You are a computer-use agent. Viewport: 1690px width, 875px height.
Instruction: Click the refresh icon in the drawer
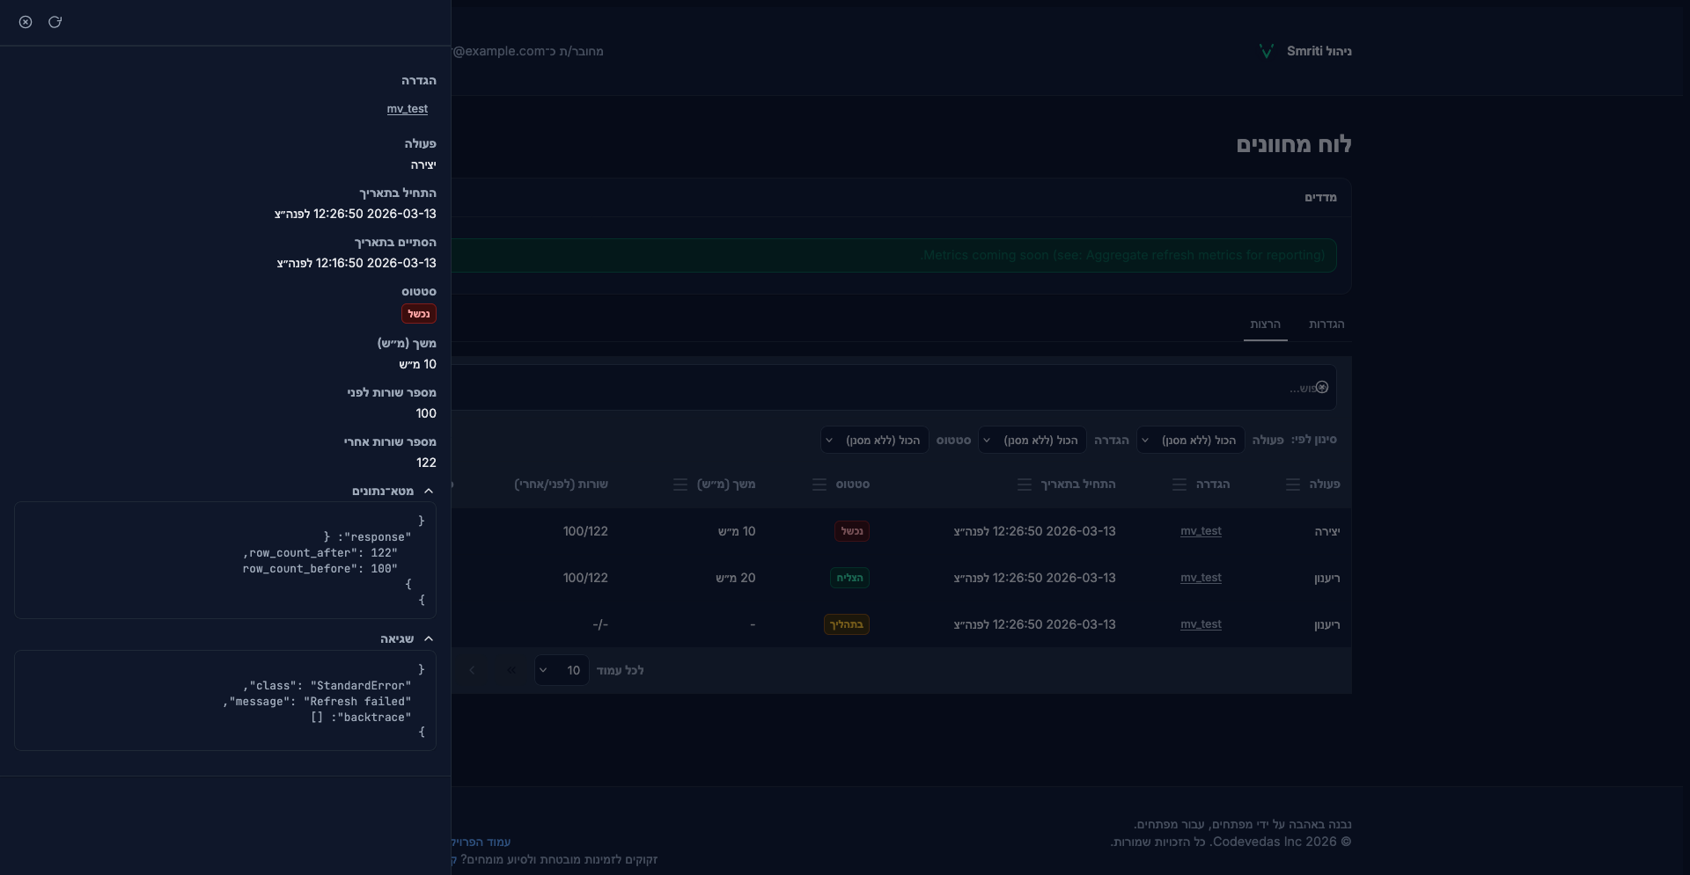coord(55,22)
